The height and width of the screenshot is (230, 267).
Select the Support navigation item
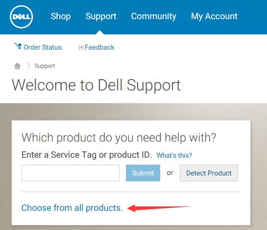click(101, 17)
